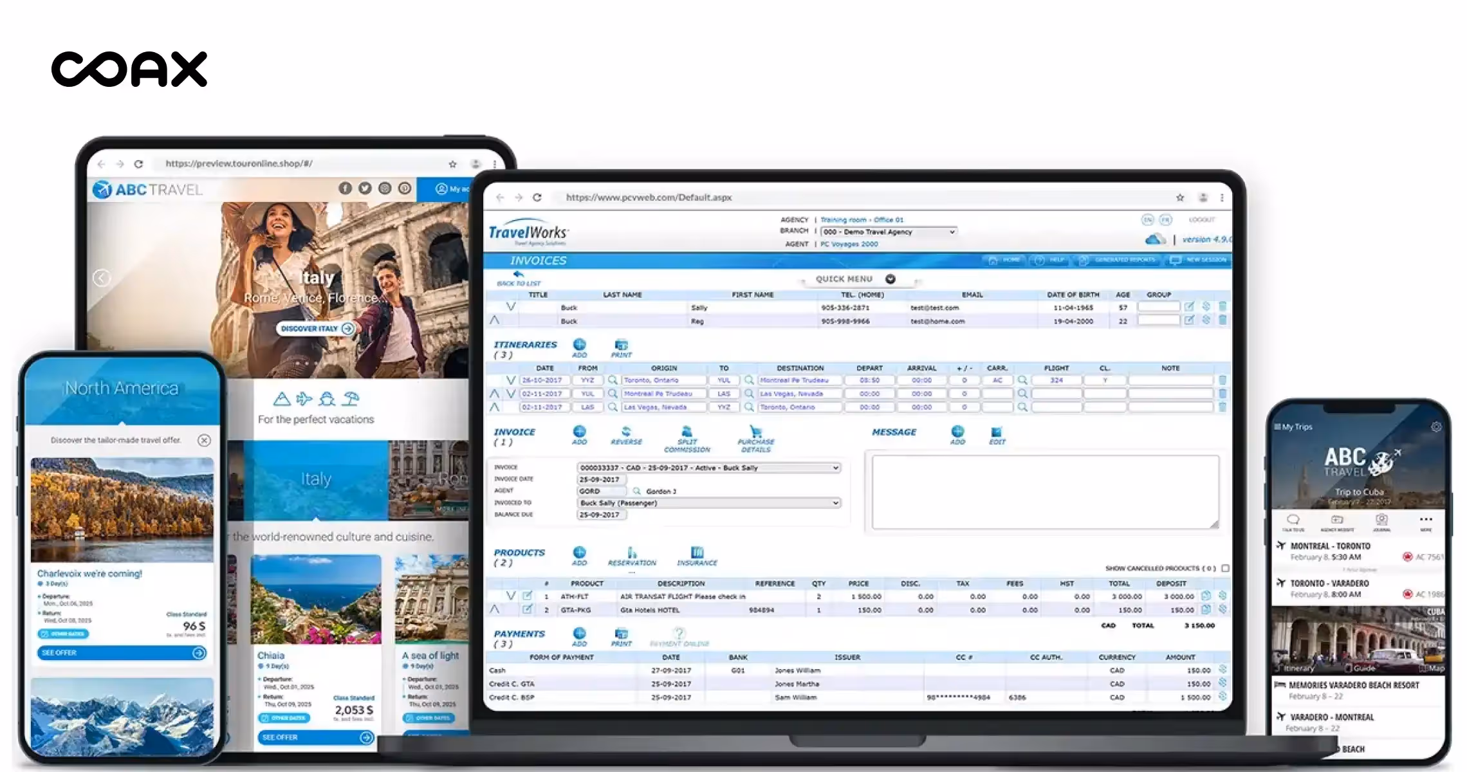Click the Message Edit icon

click(997, 432)
